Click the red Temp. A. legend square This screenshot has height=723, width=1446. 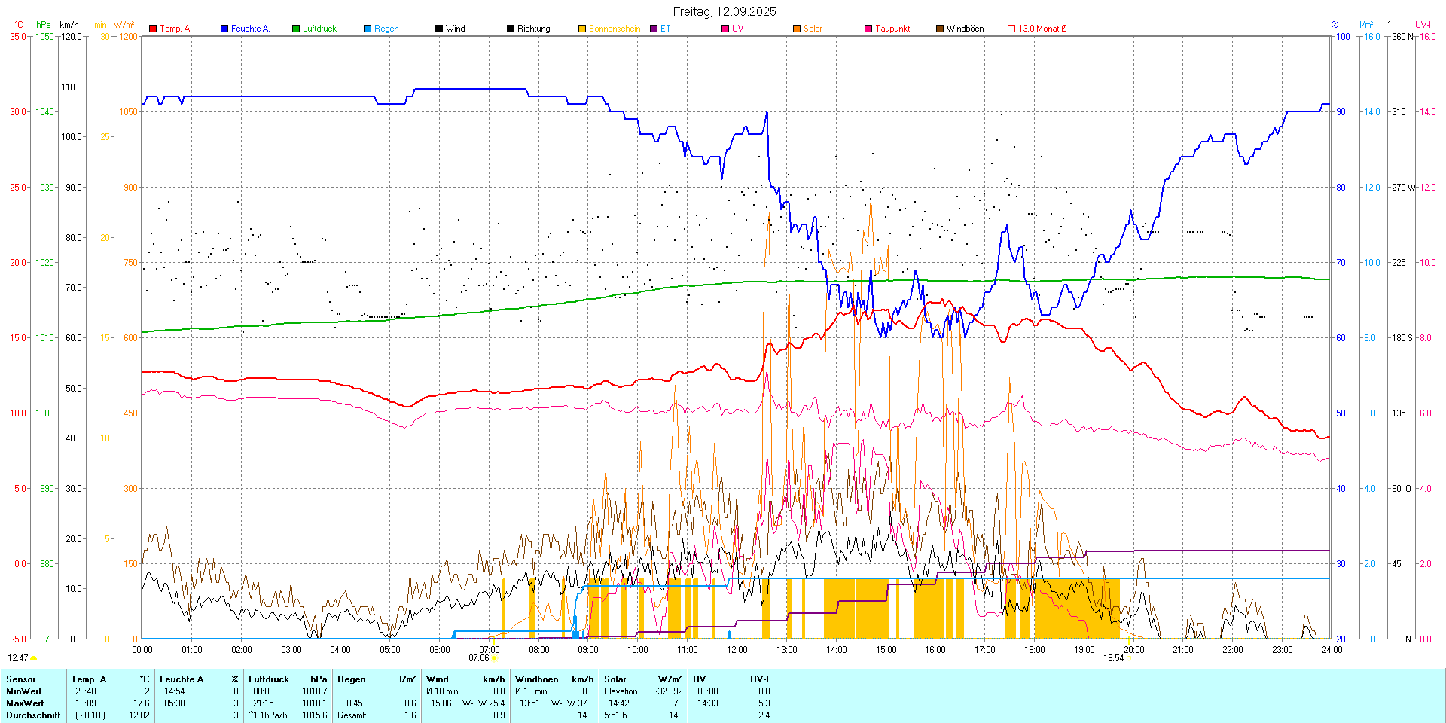click(x=153, y=29)
